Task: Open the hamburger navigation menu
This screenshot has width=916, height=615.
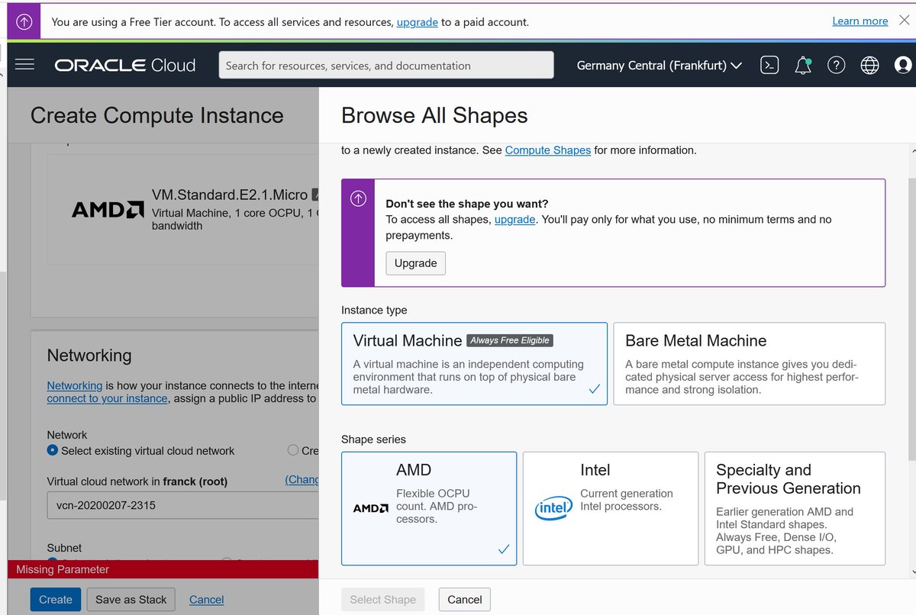Action: (24, 65)
